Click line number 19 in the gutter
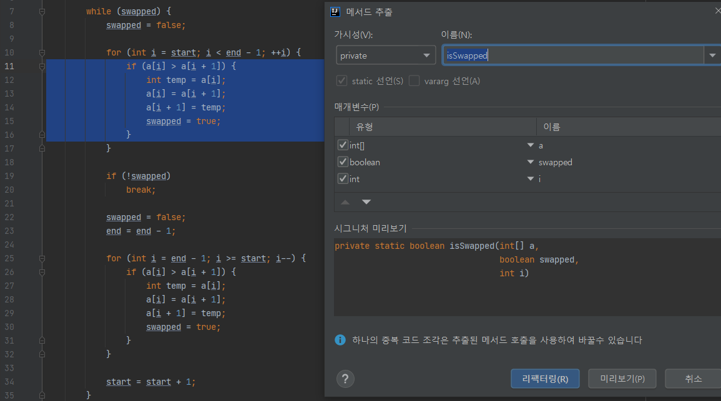Image resolution: width=721 pixels, height=401 pixels. coord(9,176)
